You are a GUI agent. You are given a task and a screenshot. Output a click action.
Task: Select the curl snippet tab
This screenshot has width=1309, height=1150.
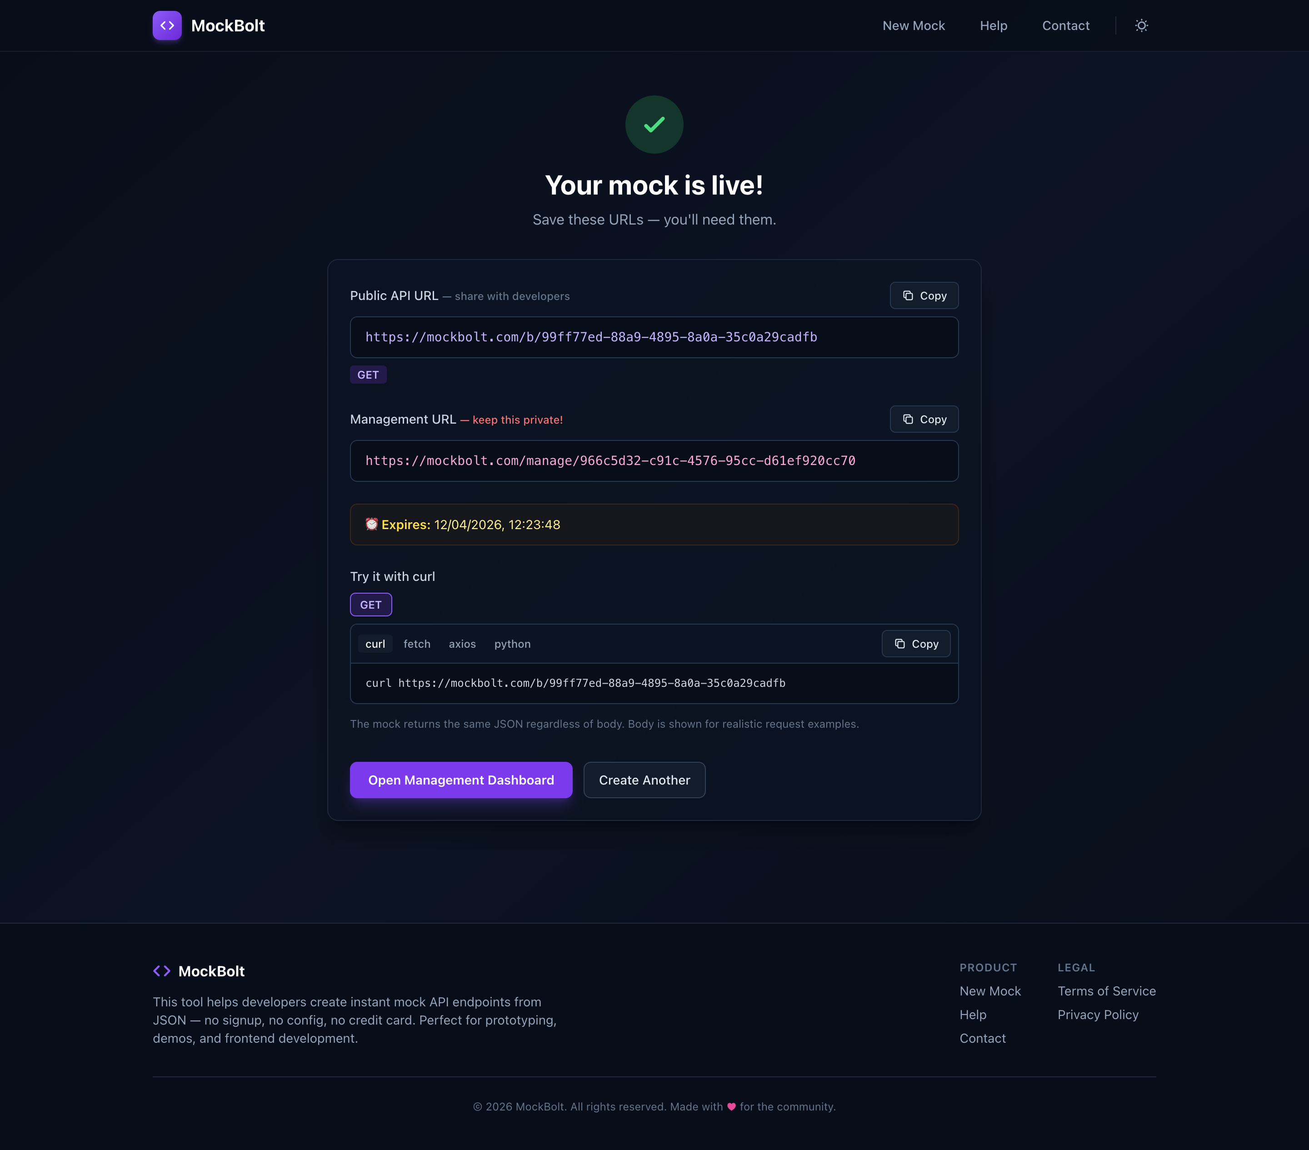click(x=375, y=644)
